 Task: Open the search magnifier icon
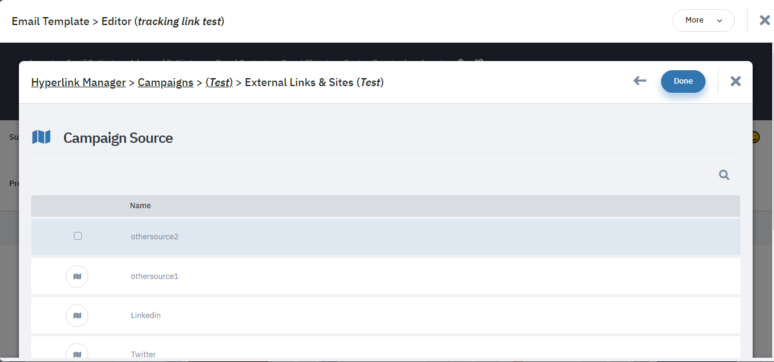coord(724,175)
